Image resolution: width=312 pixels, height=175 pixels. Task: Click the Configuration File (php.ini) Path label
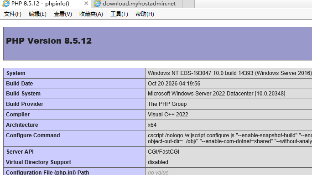click(47, 172)
